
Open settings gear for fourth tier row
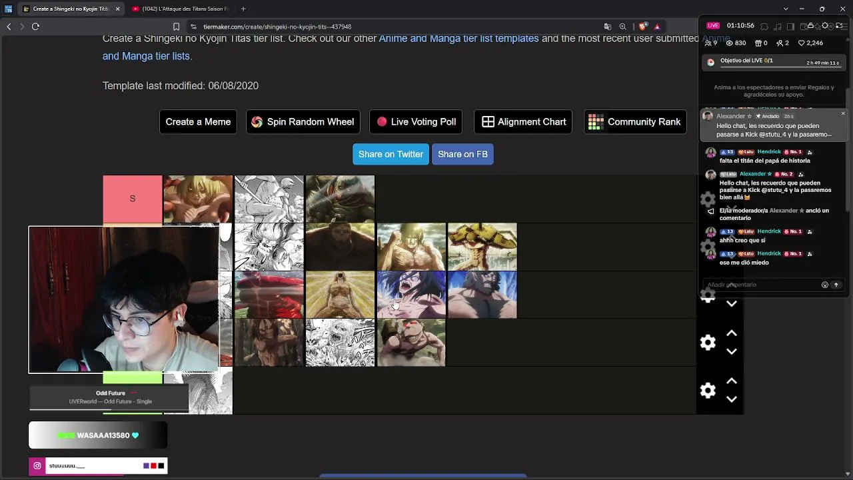click(708, 343)
